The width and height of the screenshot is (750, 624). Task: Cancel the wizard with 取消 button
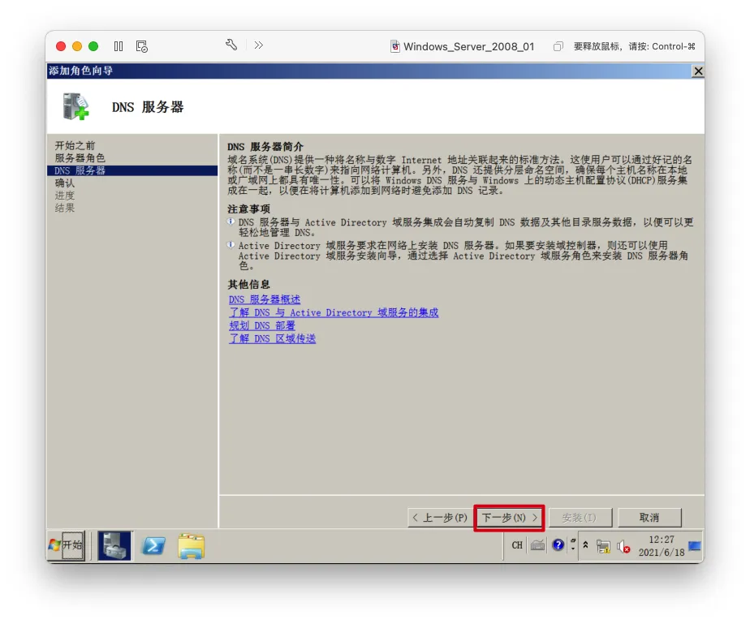click(x=649, y=518)
